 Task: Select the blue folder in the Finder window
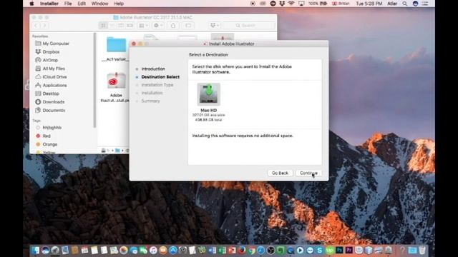tap(116, 44)
